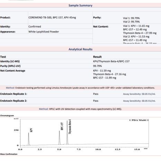
Task: Select 'KPV/Thymosin Beta-4/BPC-157' result text
Action: 111,61
